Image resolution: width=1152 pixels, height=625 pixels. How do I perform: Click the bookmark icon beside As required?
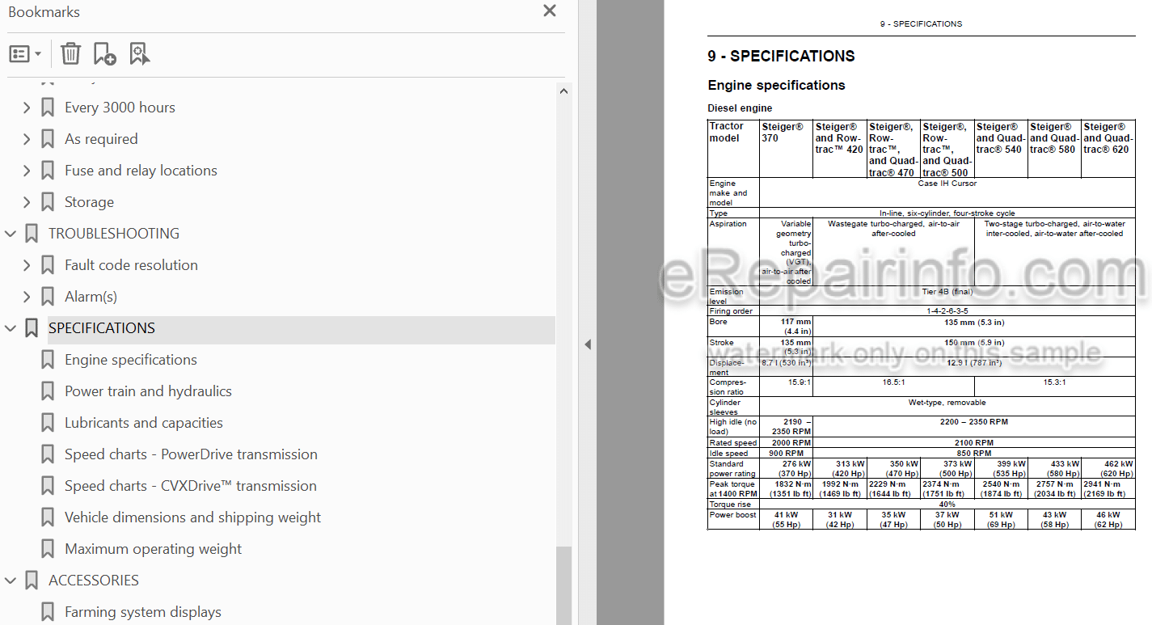pyautogui.click(x=48, y=139)
